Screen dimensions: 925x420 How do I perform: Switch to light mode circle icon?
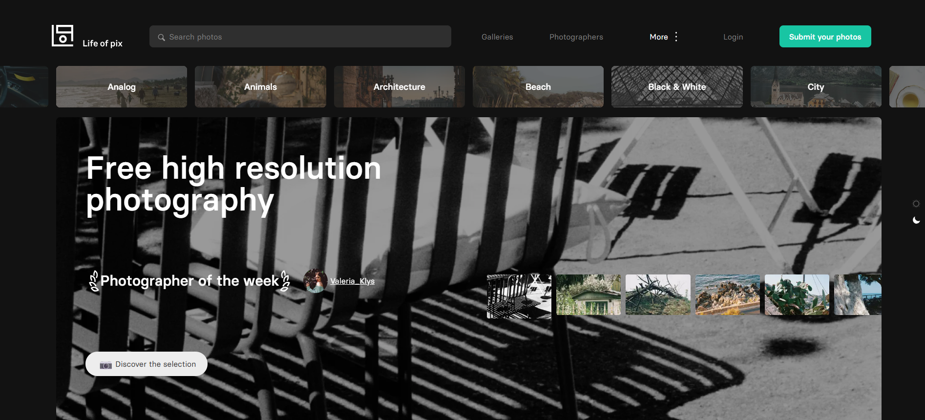[x=916, y=204]
